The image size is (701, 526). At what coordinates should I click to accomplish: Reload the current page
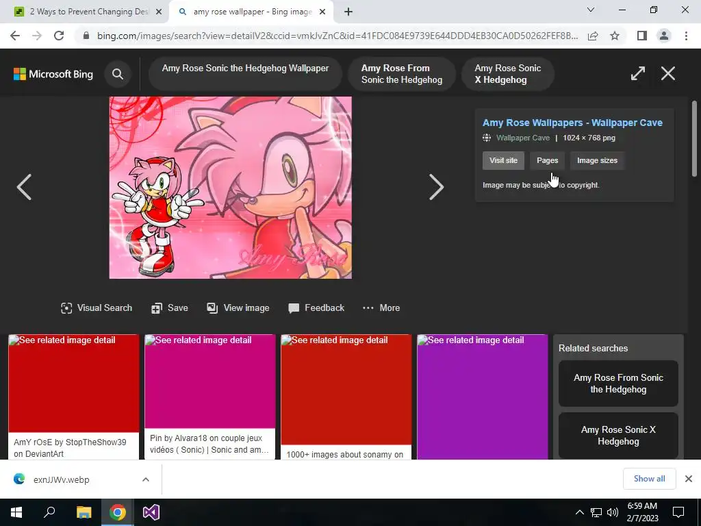coord(59,36)
